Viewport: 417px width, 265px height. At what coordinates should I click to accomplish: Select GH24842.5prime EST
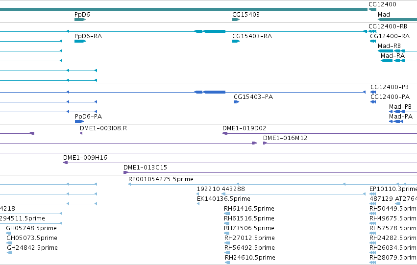(x=9, y=252)
